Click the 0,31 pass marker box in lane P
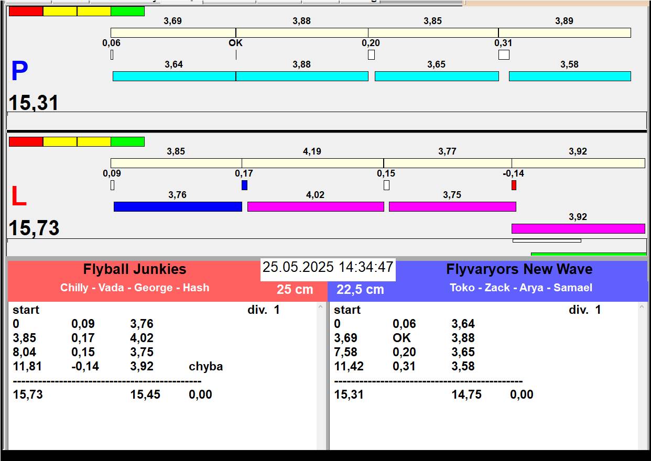 pyautogui.click(x=504, y=54)
